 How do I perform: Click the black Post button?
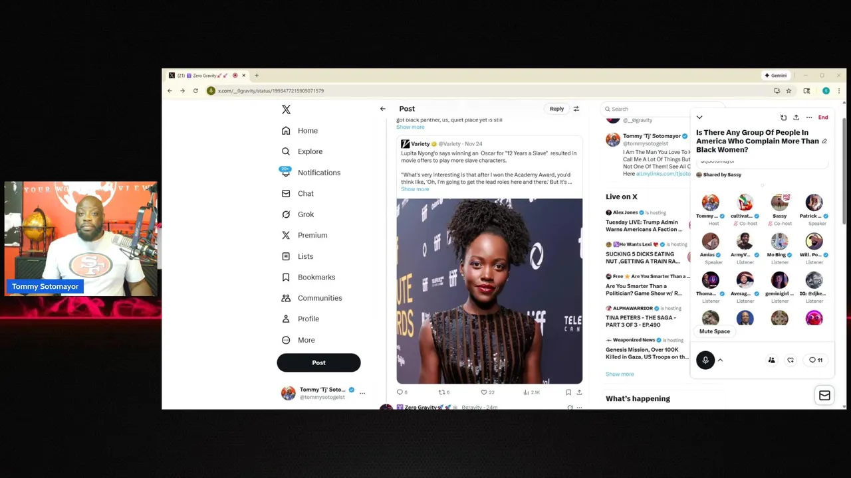318,362
